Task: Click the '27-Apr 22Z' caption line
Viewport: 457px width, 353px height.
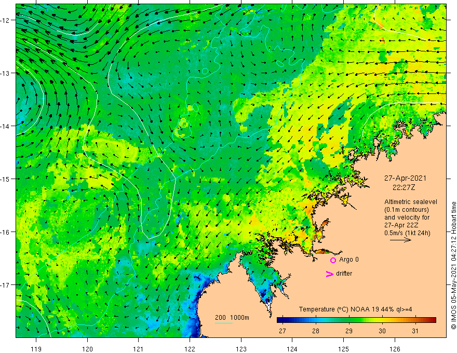Action: point(401,225)
